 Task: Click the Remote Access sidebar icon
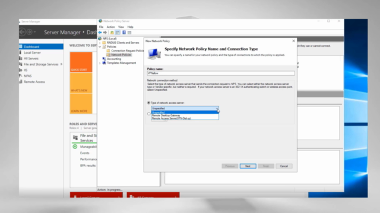21,82
